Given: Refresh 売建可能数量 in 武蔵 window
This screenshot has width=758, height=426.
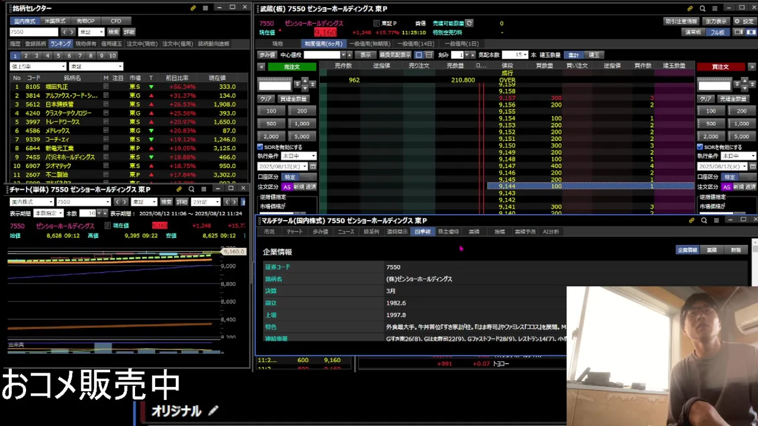Looking at the screenshot, I should point(469,23).
